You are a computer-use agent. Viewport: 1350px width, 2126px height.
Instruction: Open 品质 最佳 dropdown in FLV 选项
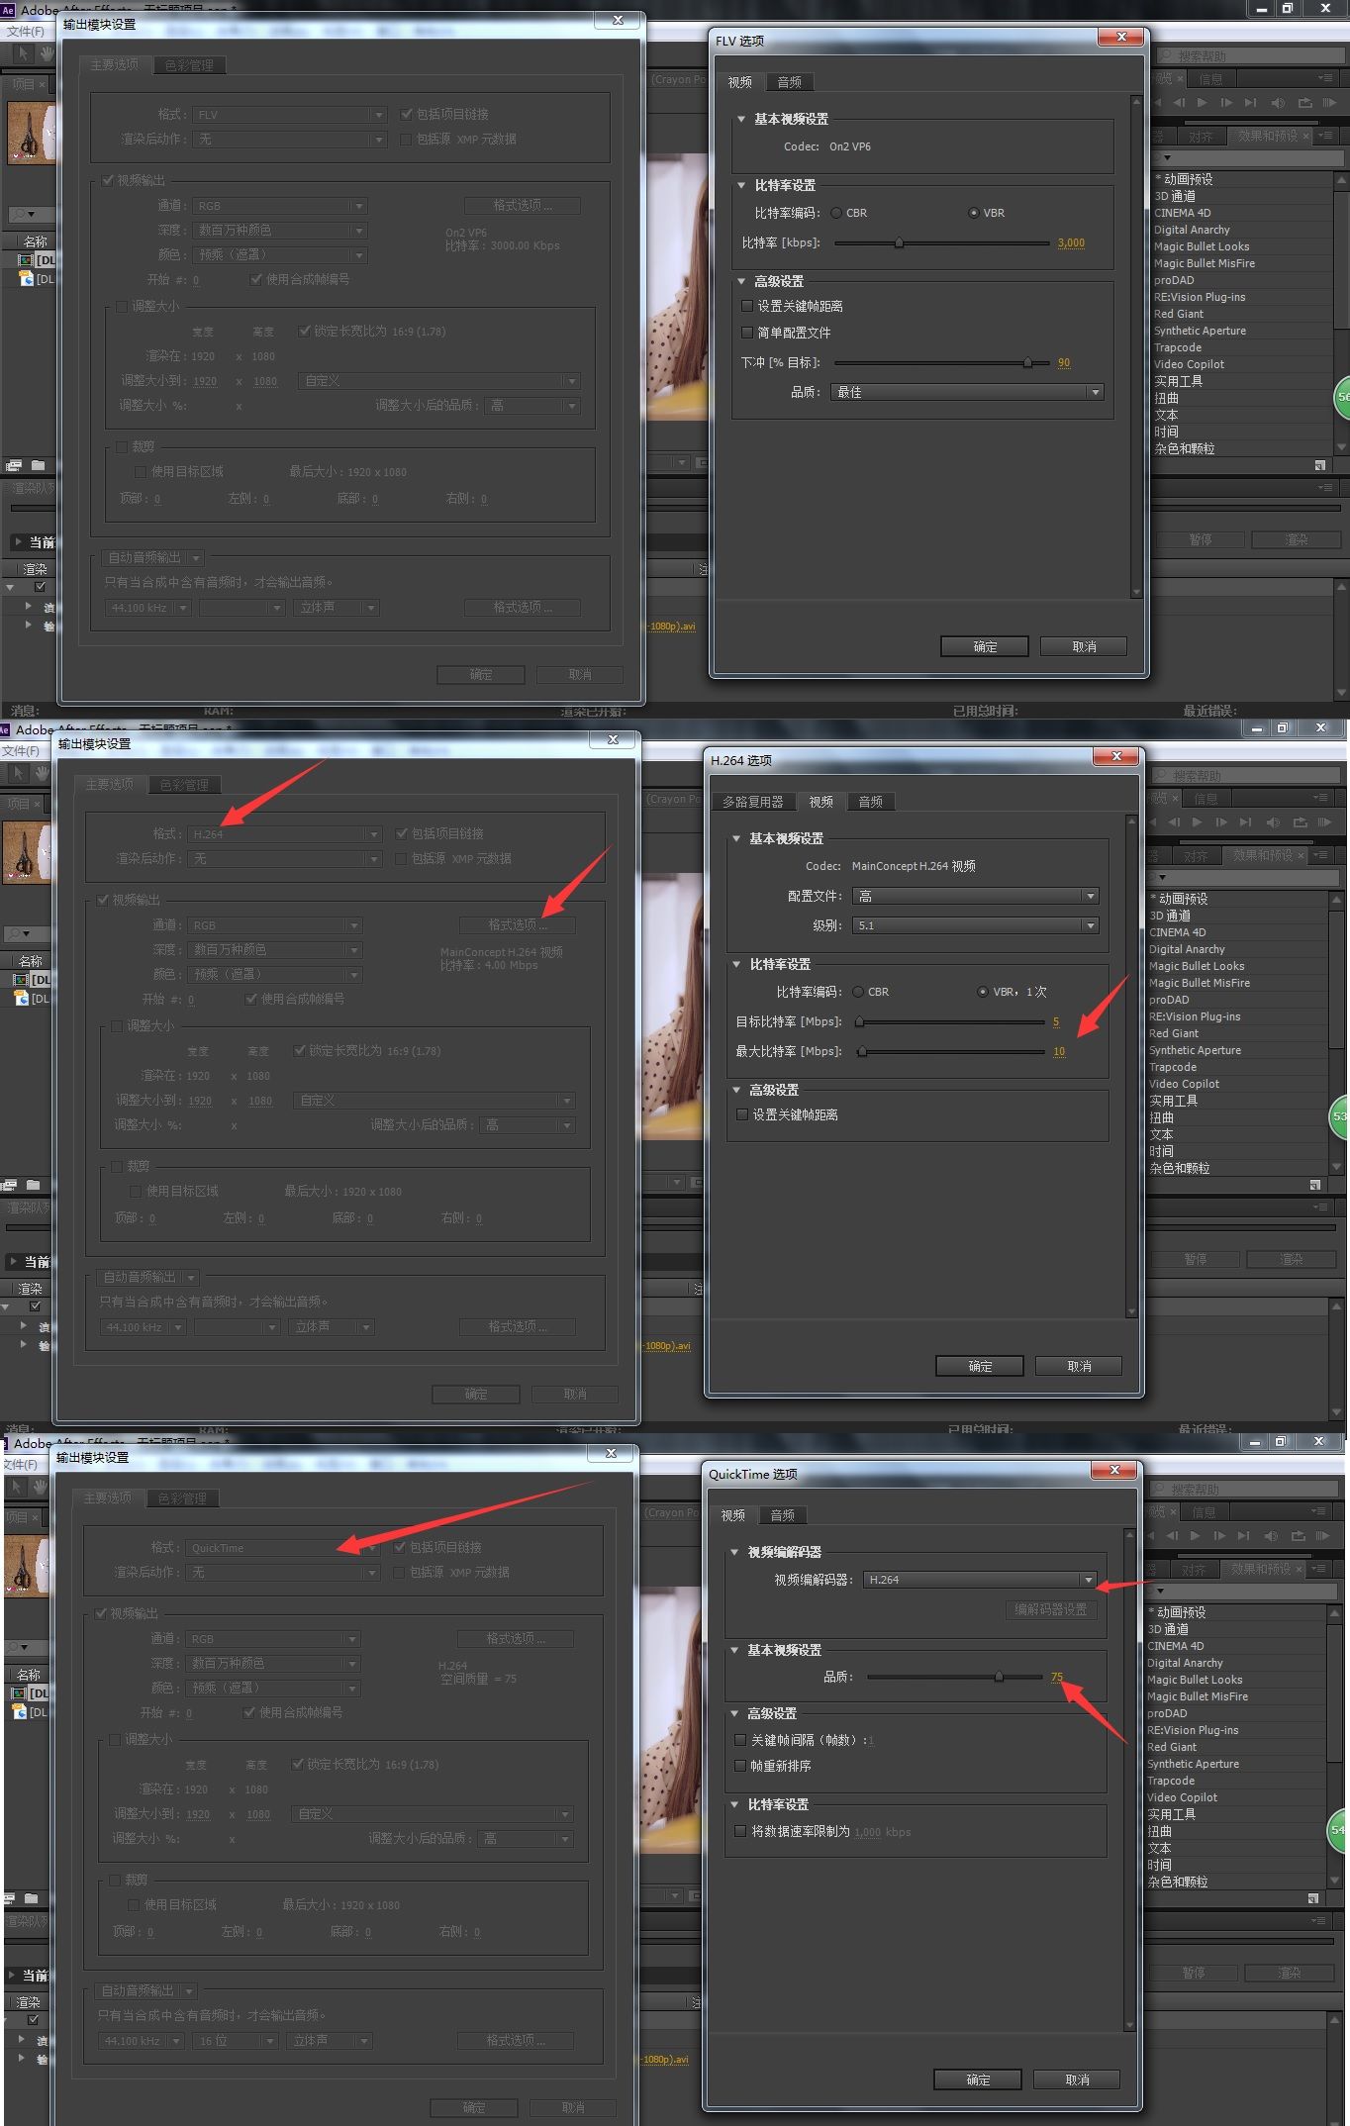coord(967,392)
